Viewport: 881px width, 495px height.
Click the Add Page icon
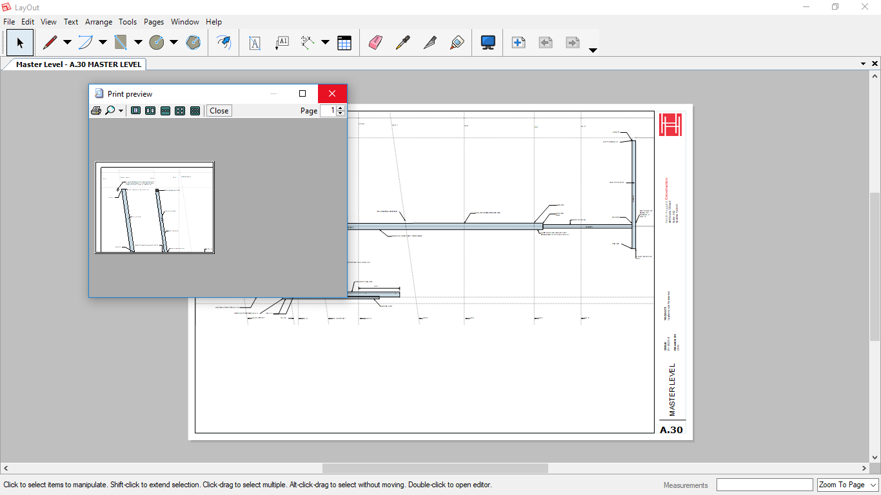518,43
